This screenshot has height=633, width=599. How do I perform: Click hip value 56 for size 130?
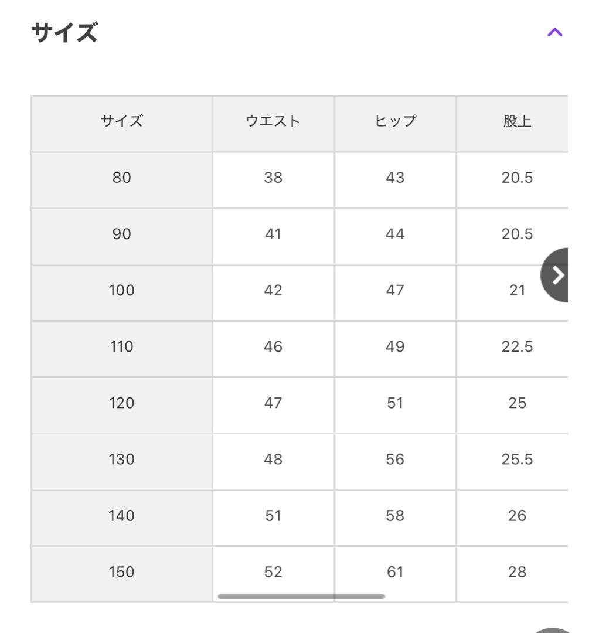[395, 459]
